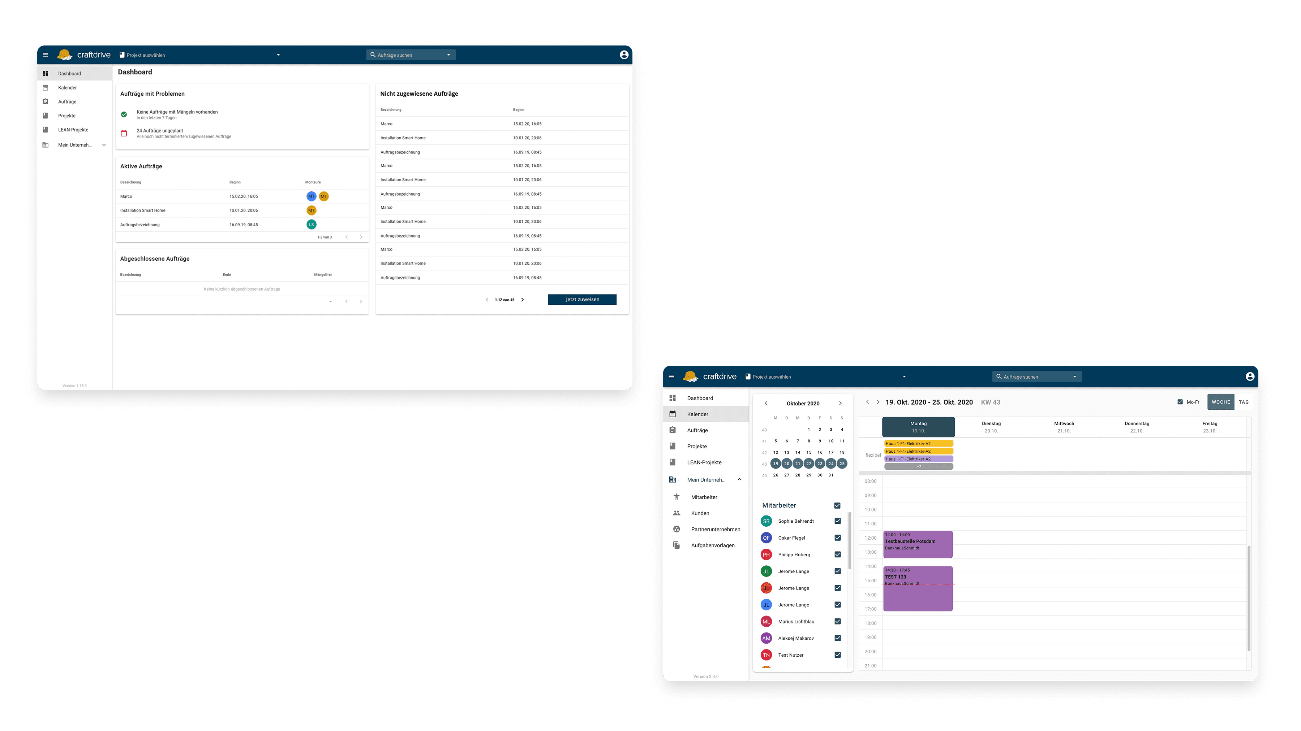1301x731 pixels.
Task: Click the Aufgabenvorlagen sidebar icon
Action: pyautogui.click(x=676, y=545)
